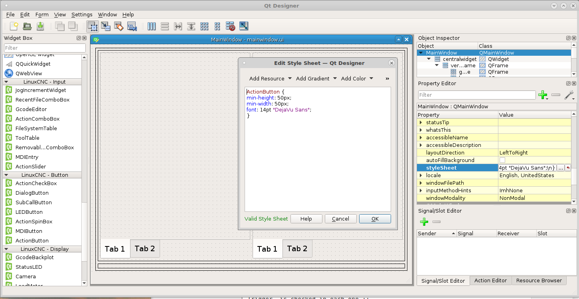The image size is (579, 299).
Task: Collapse the LinuxCNC - Button category
Action: [7, 175]
